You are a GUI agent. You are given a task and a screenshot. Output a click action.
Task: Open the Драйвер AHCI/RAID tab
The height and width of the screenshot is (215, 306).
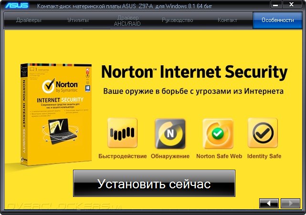point(127,20)
